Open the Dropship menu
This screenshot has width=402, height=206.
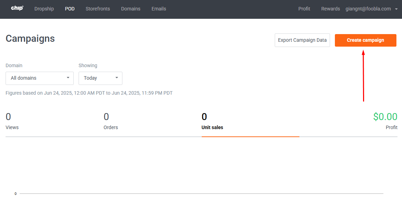(44, 9)
